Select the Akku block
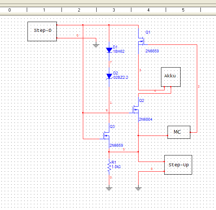Image resolution: width=216 pixels, height=210 pixels. (171, 77)
